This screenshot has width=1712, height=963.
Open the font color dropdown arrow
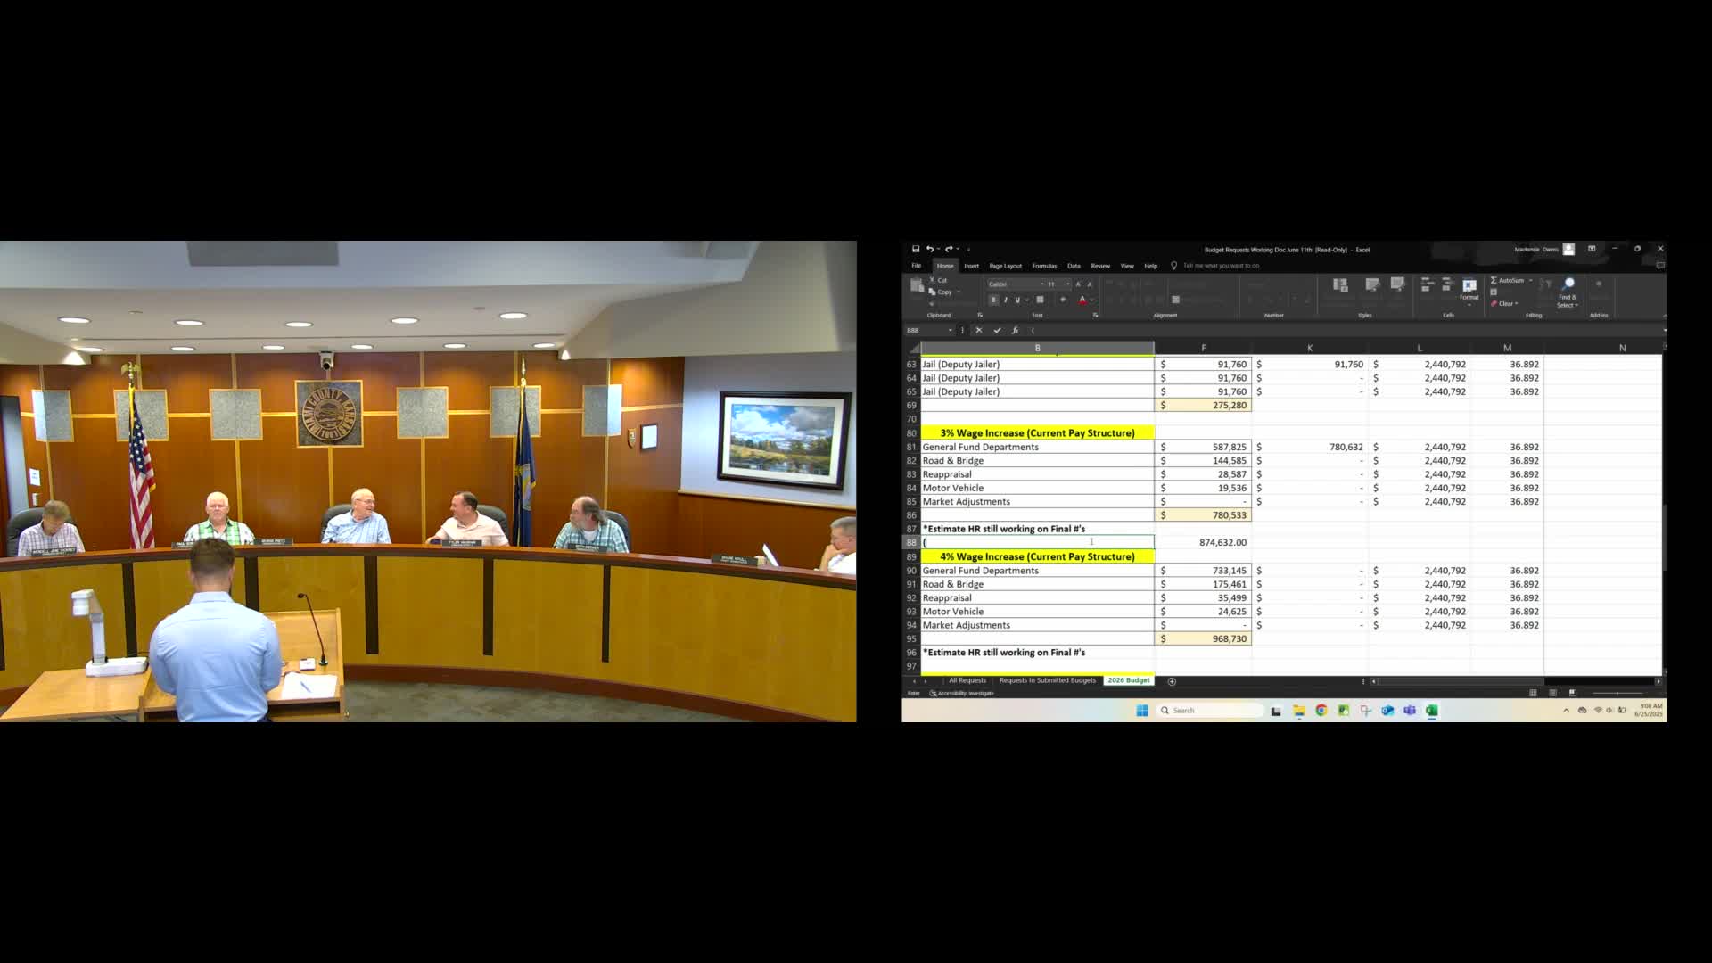tap(1091, 300)
